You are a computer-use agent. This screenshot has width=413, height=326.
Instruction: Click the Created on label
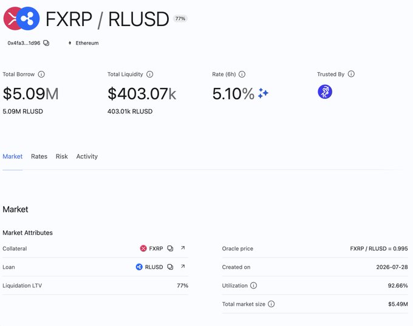click(236, 267)
